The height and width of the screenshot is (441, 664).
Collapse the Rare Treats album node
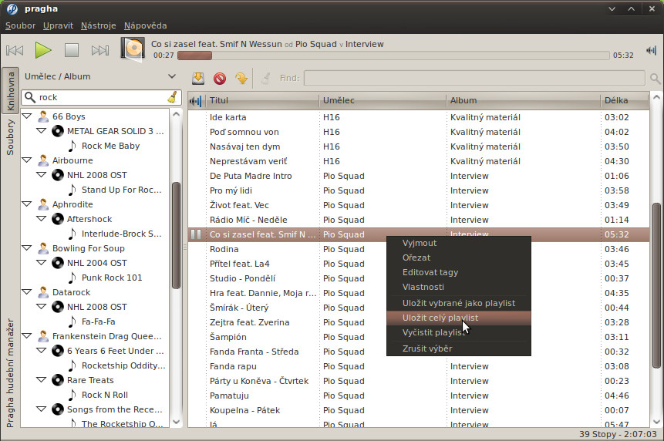tap(41, 380)
